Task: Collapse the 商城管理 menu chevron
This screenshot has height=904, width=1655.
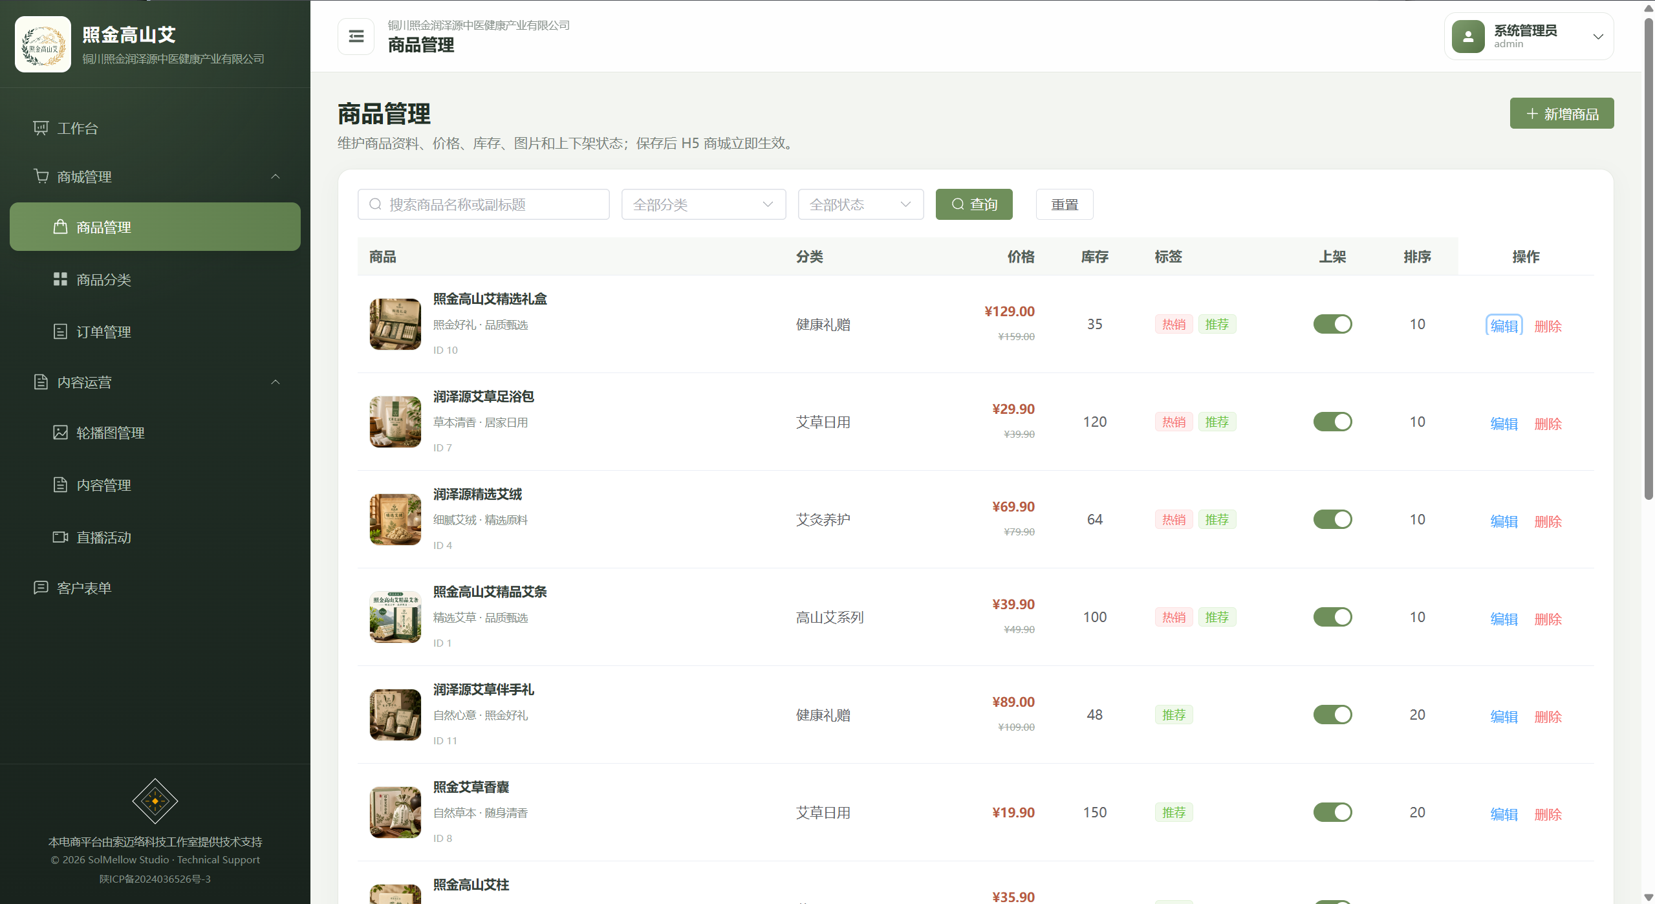Action: tap(276, 177)
